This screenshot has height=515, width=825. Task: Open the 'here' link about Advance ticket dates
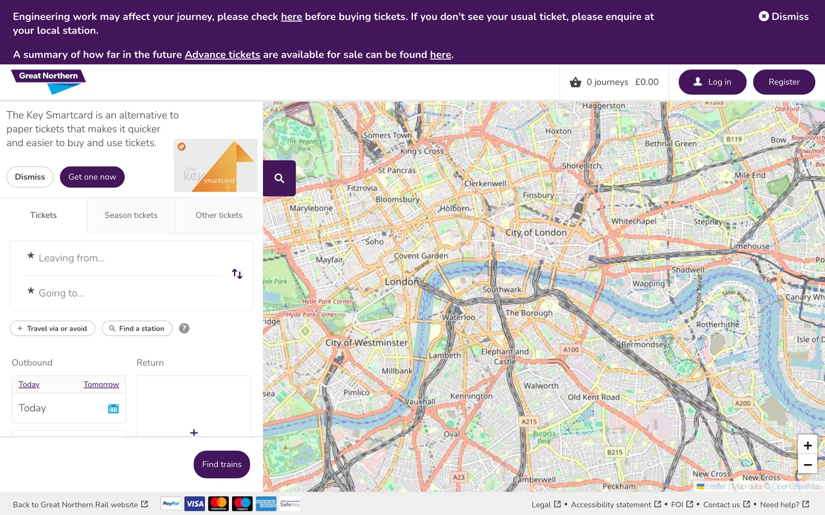[441, 55]
